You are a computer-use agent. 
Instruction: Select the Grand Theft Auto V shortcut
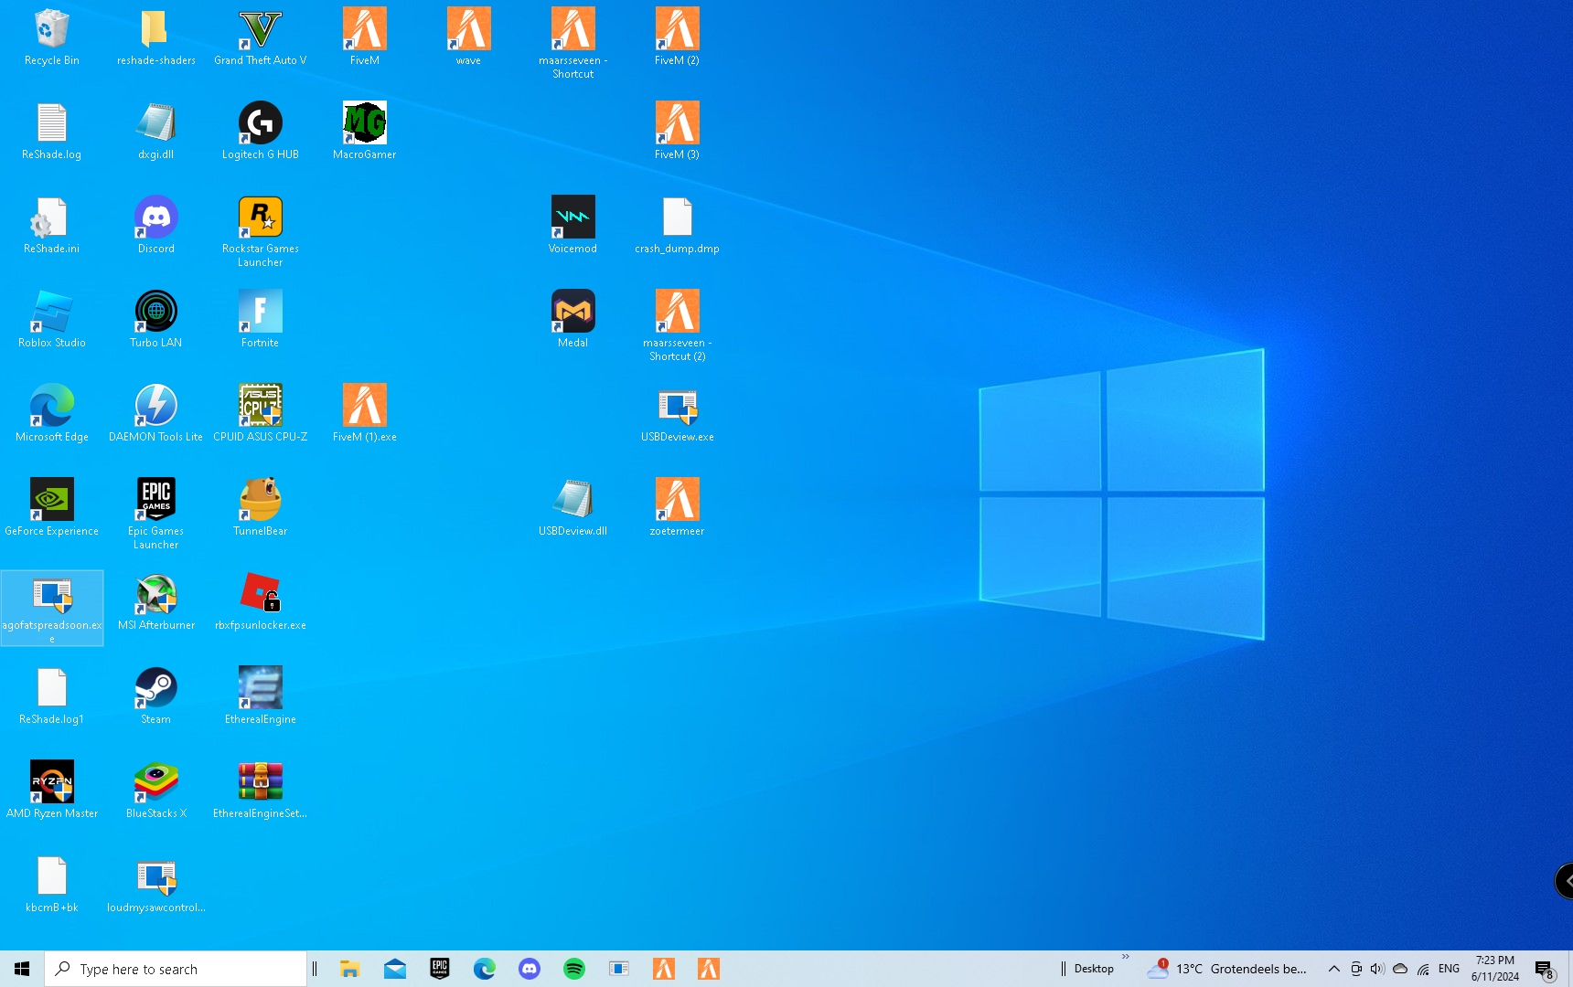coord(261,37)
